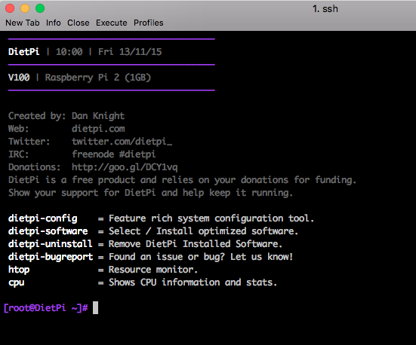Click the 'Twitter:' label
Screen dimensions: 416x345
pos(29,142)
